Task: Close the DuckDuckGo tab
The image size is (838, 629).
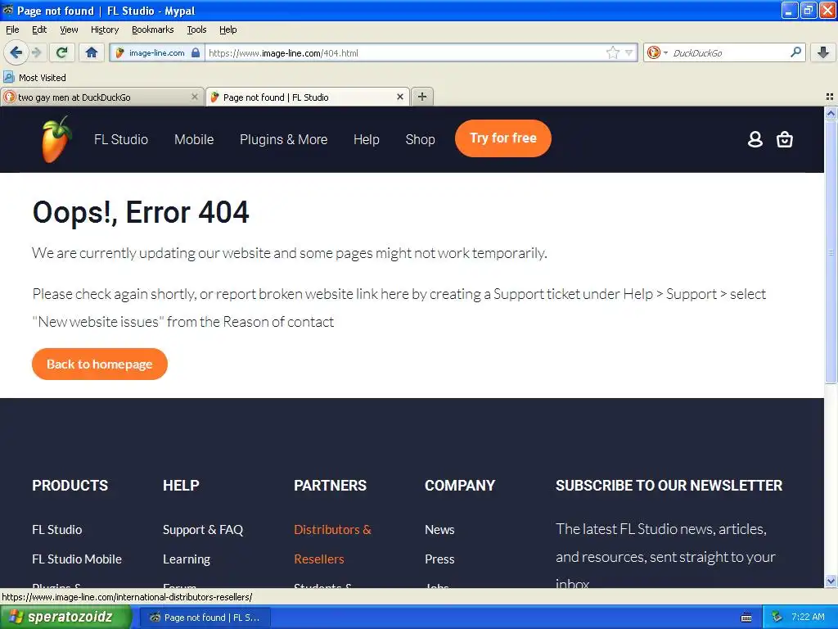Action: pos(195,97)
